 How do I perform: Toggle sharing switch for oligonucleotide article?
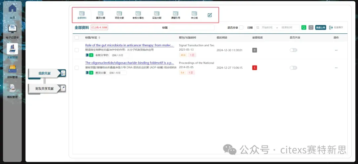click(293, 68)
